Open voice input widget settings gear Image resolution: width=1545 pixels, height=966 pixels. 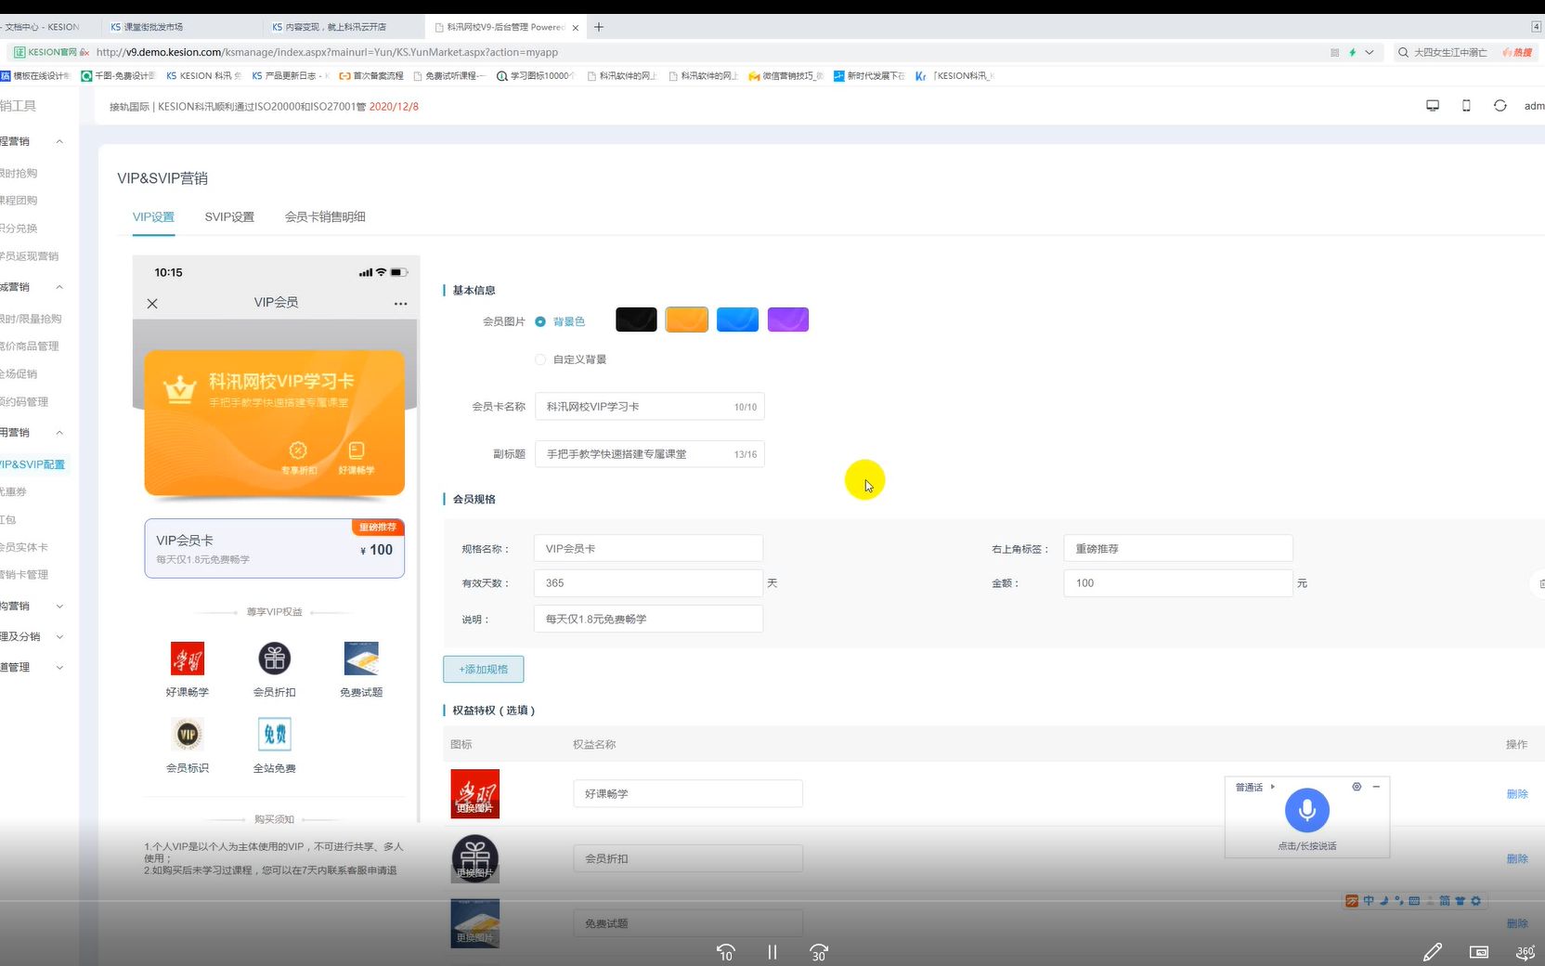(1357, 787)
